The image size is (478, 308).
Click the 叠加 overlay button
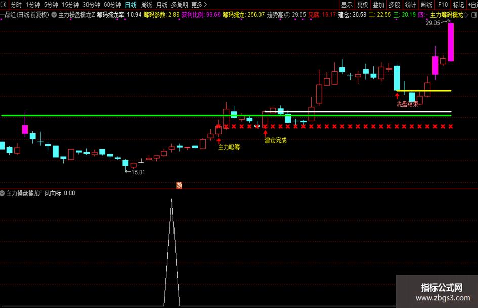click(x=379, y=5)
